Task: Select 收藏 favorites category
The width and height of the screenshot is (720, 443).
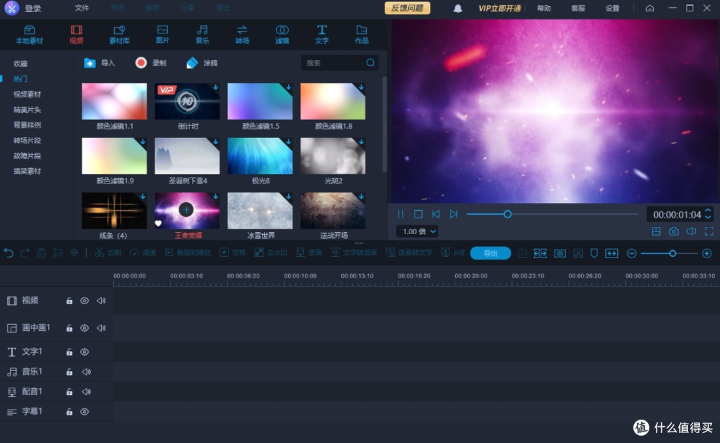Action: pos(20,63)
